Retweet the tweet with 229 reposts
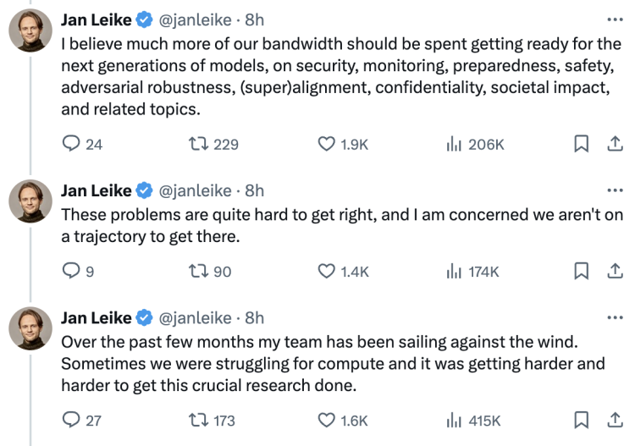Screen dimensions: 635x446 click(x=198, y=144)
